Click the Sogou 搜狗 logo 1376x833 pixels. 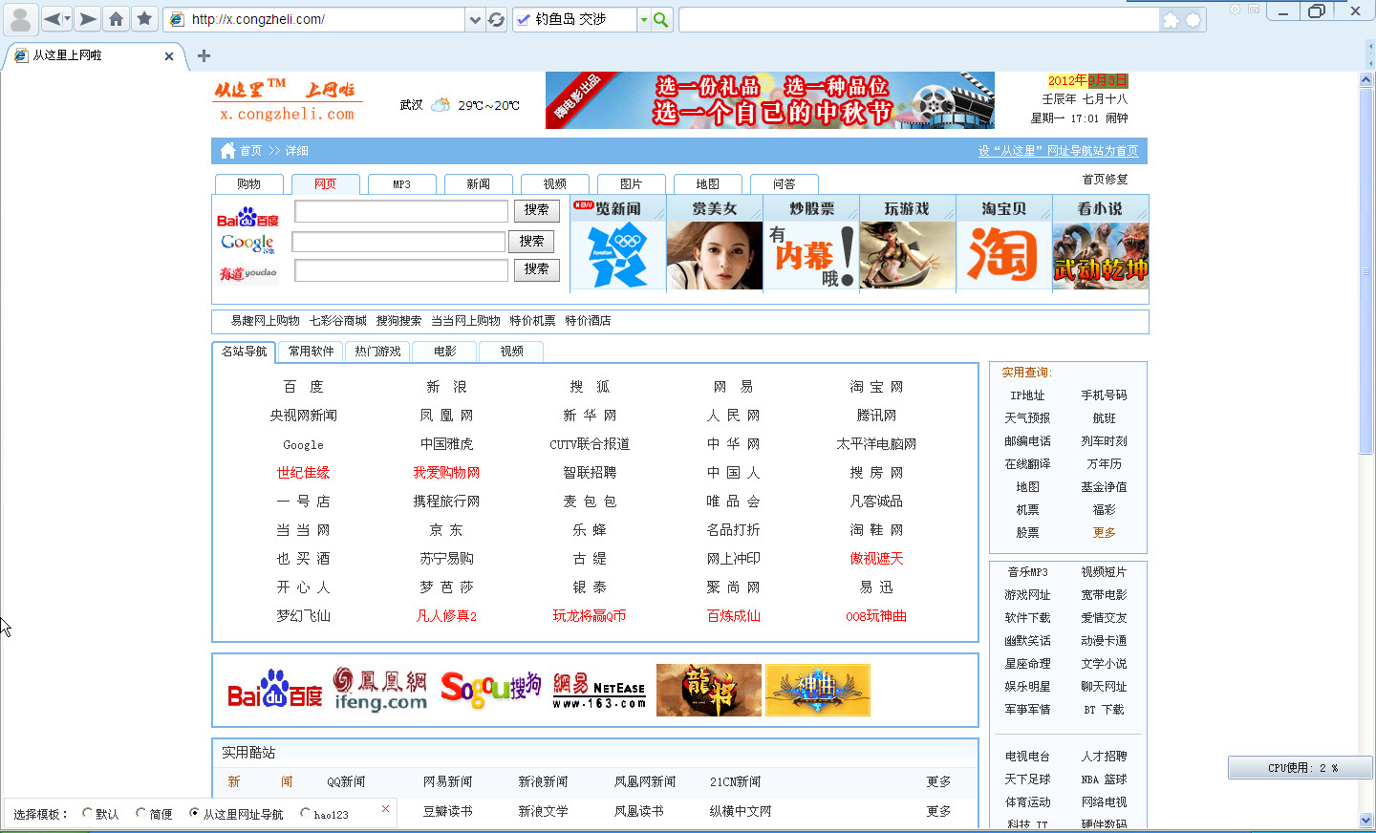coord(490,689)
